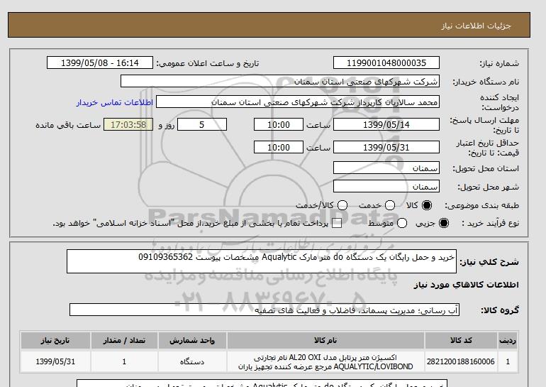546x387 pixels.
Task: Click item code 2821200188160006 cell
Action: tap(461, 361)
